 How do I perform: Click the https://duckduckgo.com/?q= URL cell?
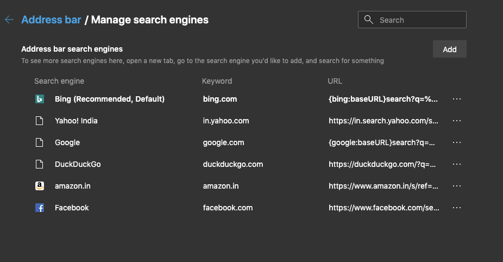coord(382,164)
